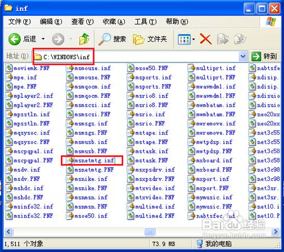Screen dimensions: 284x252
Task: Click the 转到 Go button
Action: tap(265, 56)
